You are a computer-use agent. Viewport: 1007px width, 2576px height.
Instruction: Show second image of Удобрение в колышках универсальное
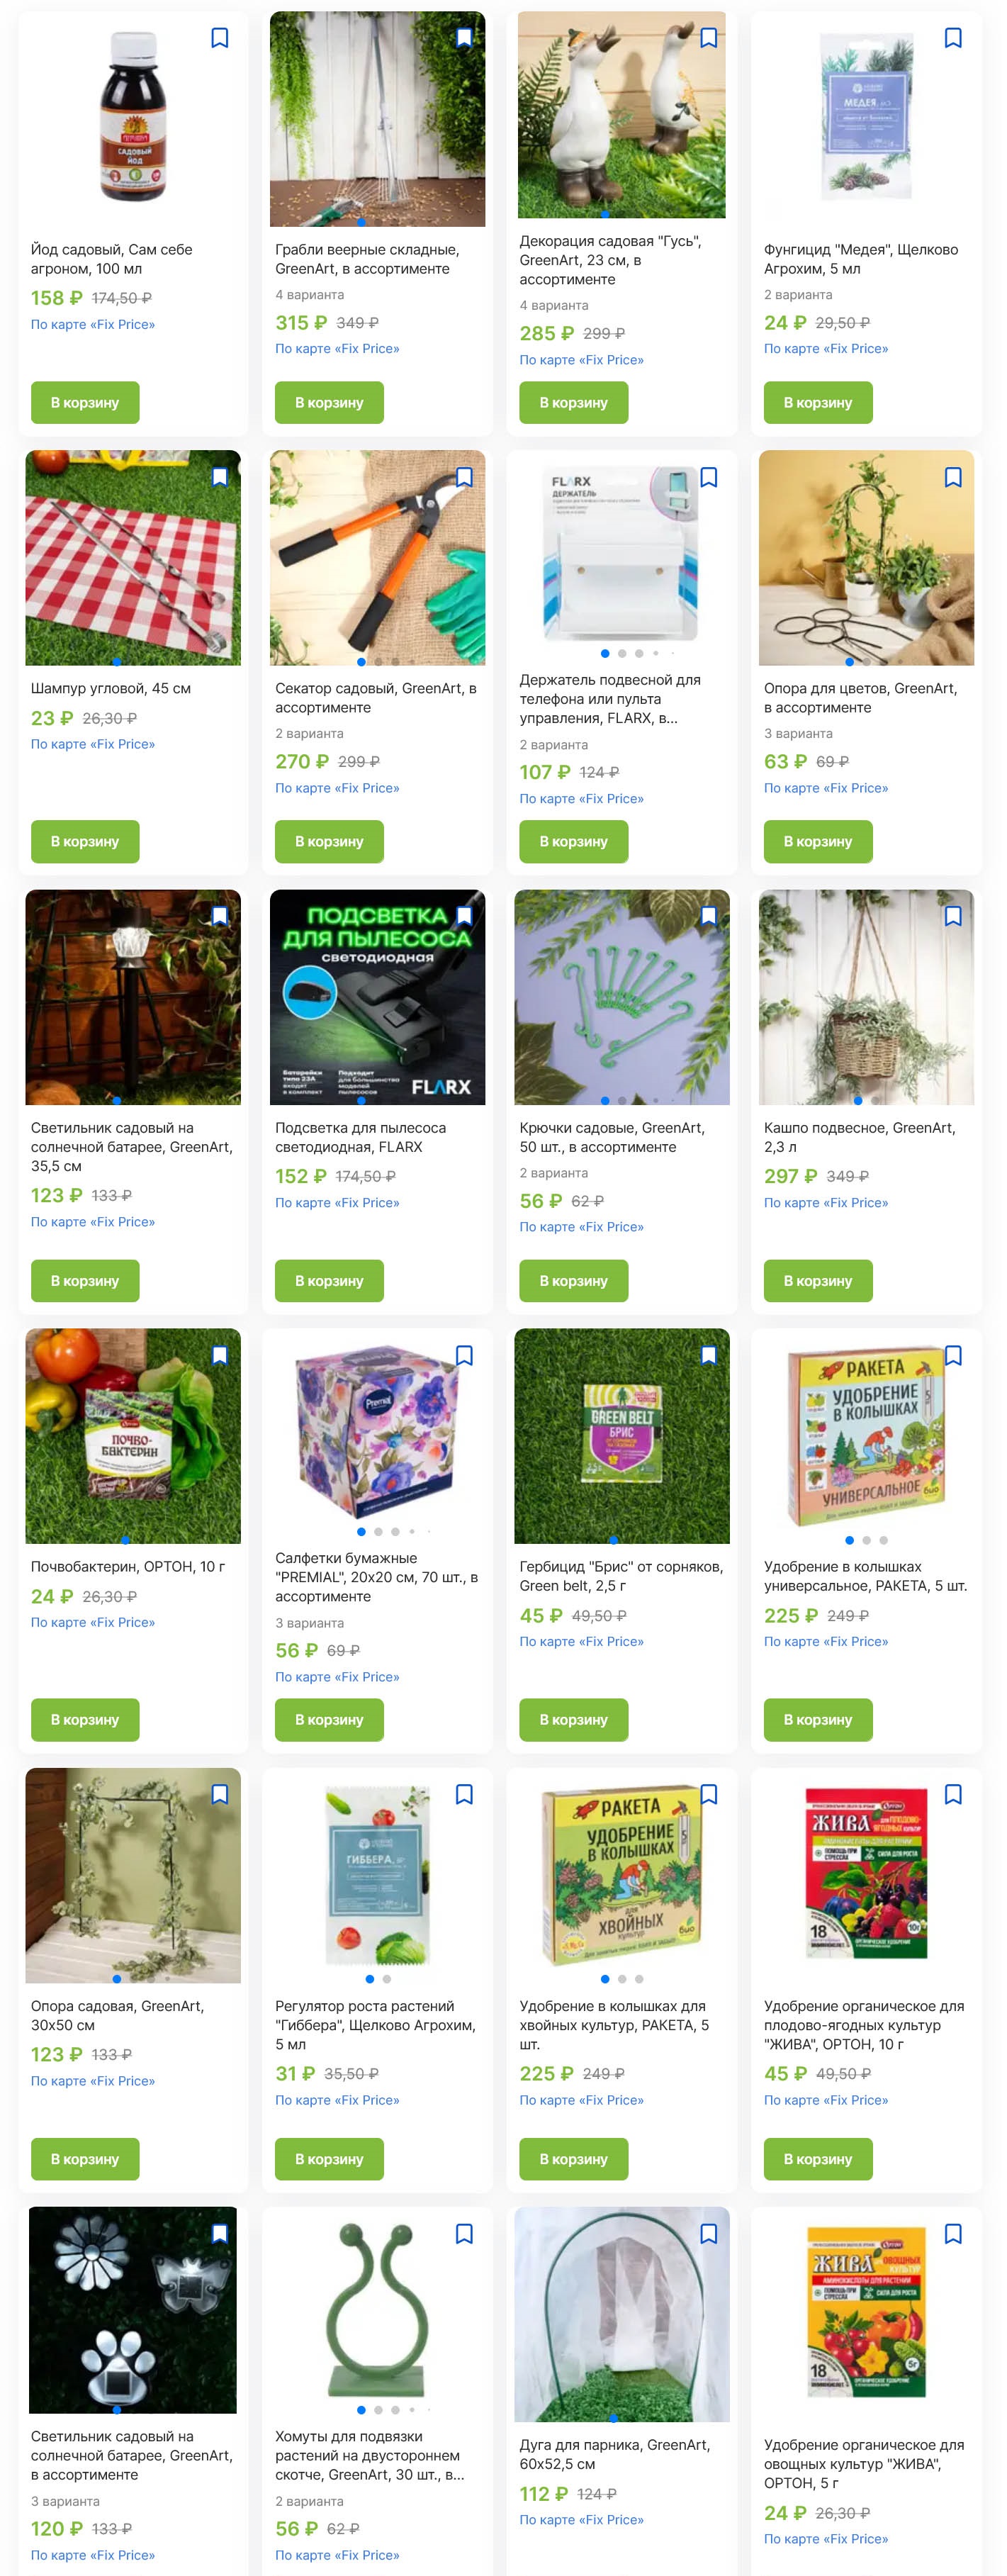point(866,1540)
